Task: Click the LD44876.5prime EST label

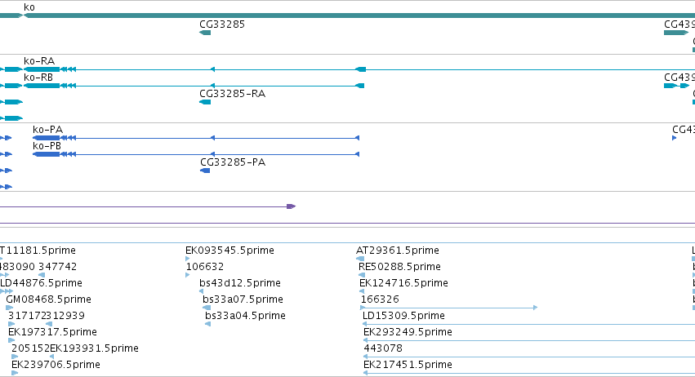Action: [x=41, y=283]
